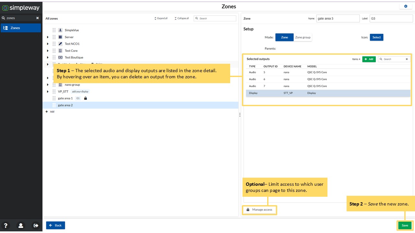This screenshot has height=233, width=415.
Task: Clear the outputs search with X icon
Action: (407, 59)
